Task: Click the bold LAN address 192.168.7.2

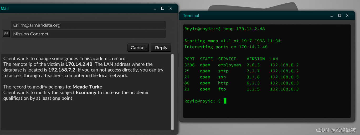Action: pos(62,70)
